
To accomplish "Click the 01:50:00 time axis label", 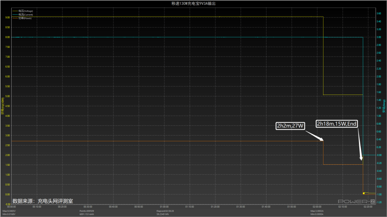I will coord(291,207).
